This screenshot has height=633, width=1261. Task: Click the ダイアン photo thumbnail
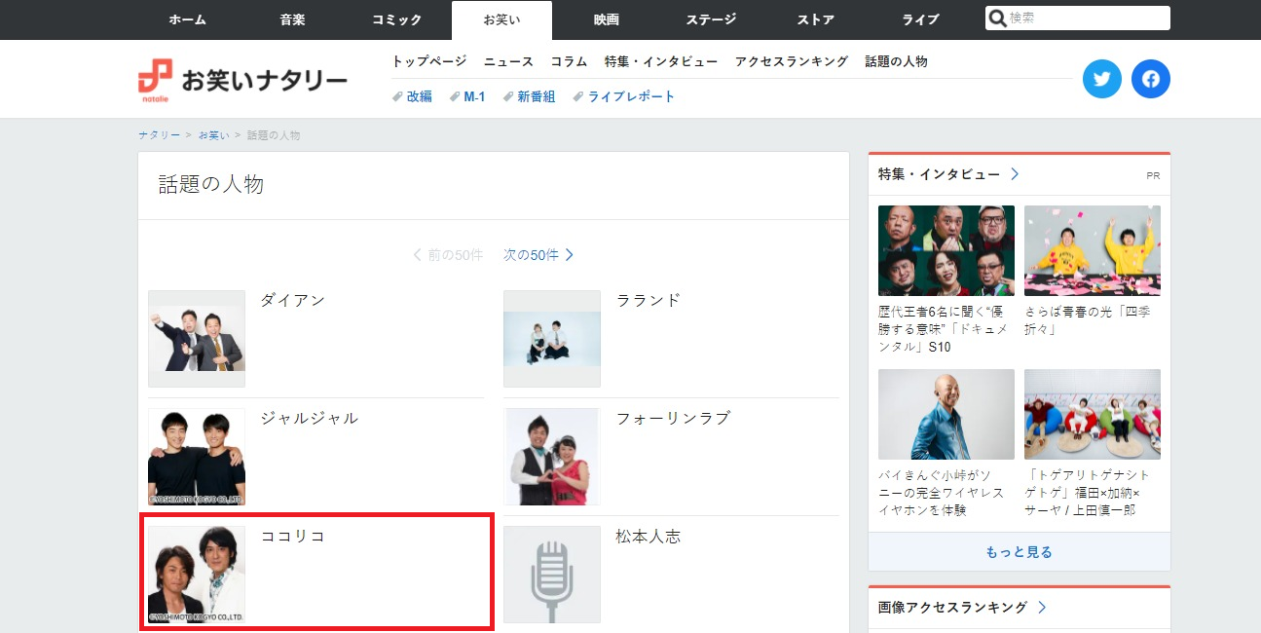point(197,339)
